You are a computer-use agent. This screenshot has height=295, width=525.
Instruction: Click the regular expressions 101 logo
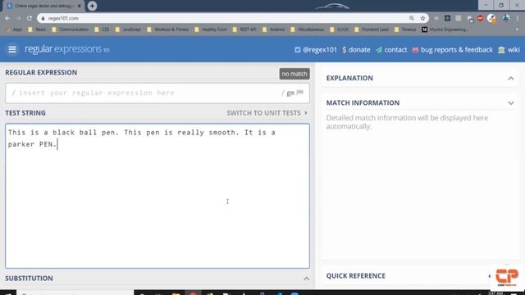[x=67, y=49]
